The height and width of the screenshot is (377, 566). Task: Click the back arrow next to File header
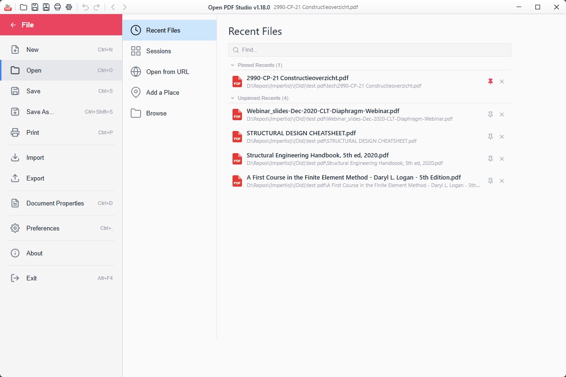(12, 25)
